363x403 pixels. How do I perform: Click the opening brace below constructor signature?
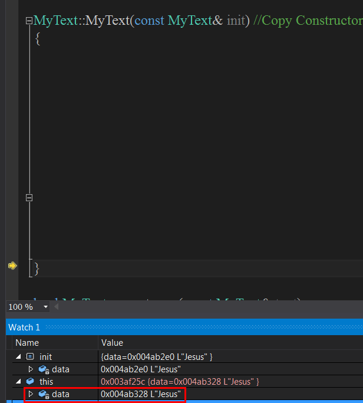click(38, 39)
